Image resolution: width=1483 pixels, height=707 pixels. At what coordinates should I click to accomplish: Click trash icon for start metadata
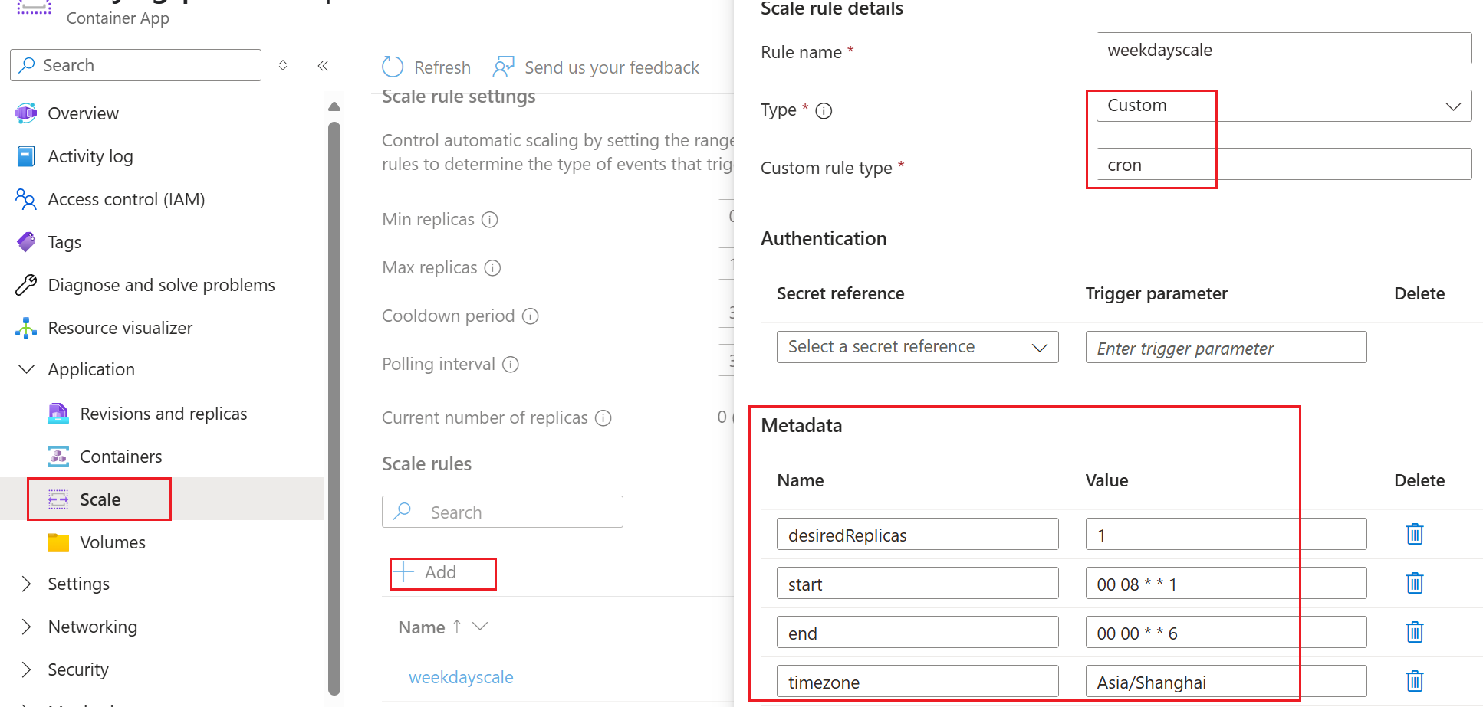click(1415, 583)
